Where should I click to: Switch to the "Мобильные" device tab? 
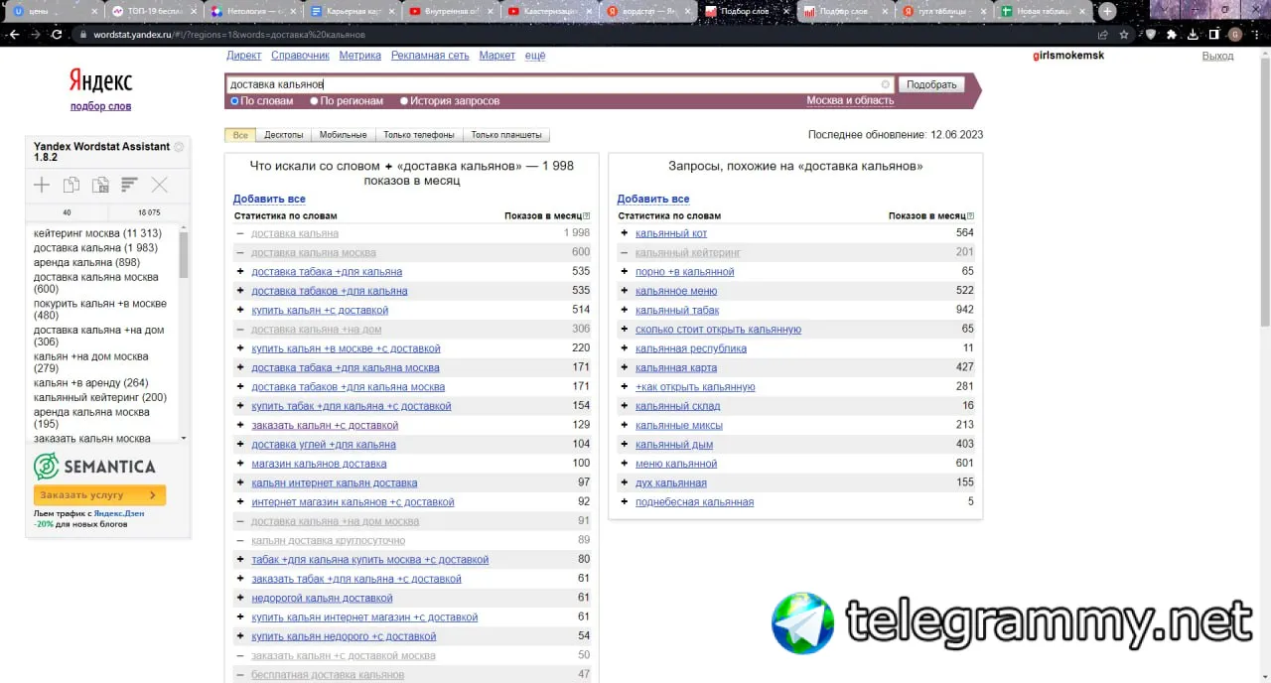(344, 135)
